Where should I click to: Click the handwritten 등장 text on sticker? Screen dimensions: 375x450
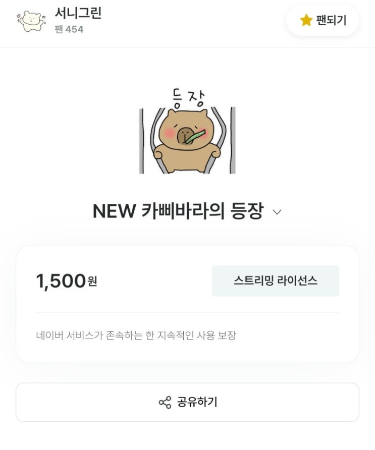pyautogui.click(x=189, y=98)
